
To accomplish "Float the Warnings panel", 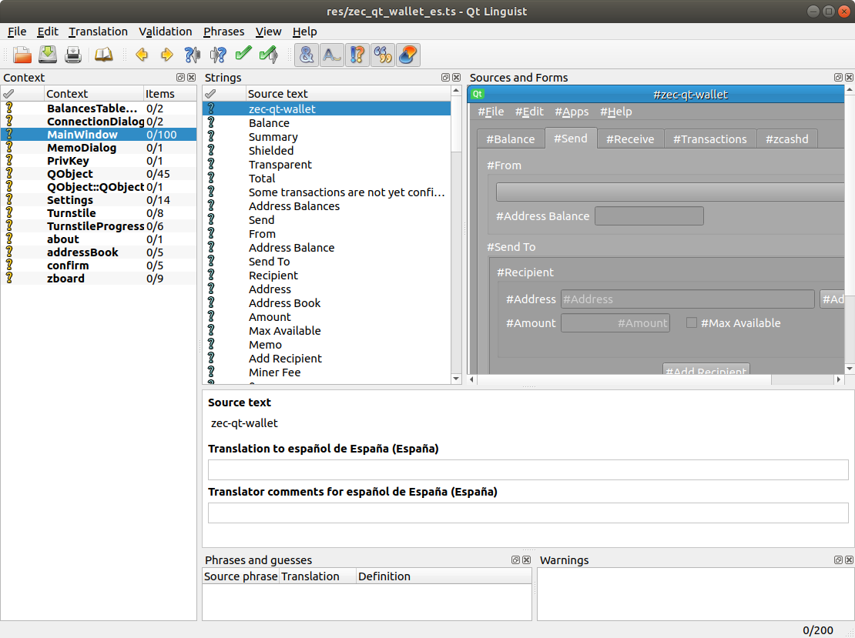I will pyautogui.click(x=838, y=560).
